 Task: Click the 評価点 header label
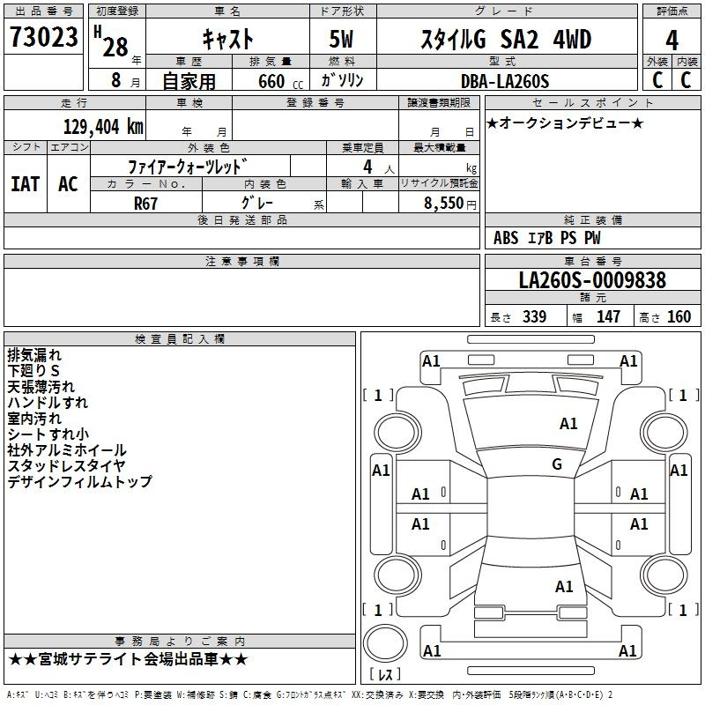click(x=672, y=11)
